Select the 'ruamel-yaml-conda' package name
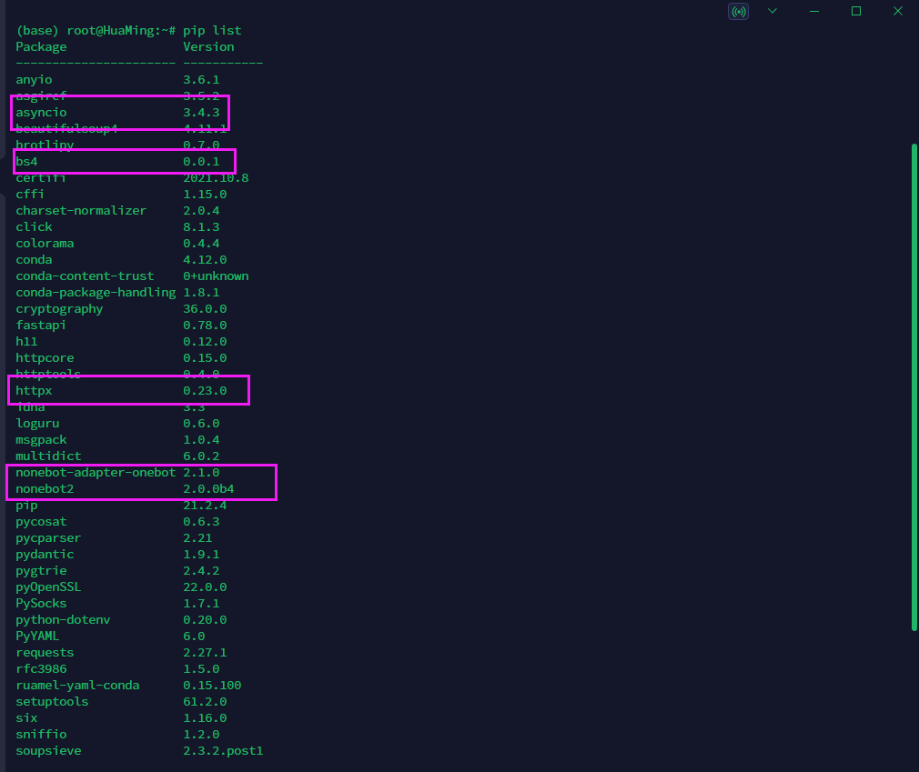919x772 pixels. pyautogui.click(x=77, y=687)
